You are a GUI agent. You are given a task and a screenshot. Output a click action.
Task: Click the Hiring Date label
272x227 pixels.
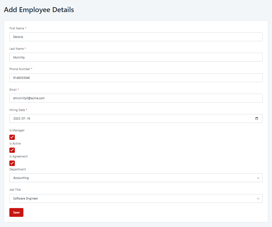(x=17, y=110)
